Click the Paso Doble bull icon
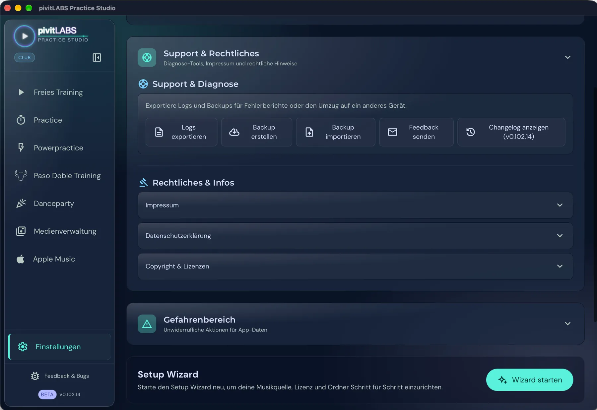This screenshot has width=597, height=410. 21,175
